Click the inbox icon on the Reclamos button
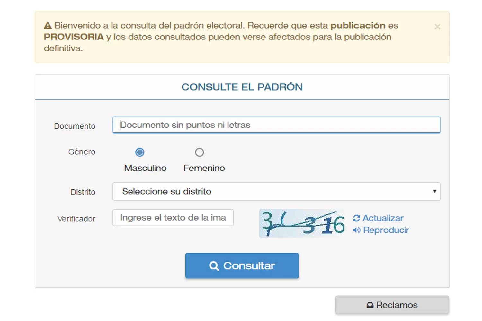Image resolution: width=482 pixels, height=321 pixels. pyautogui.click(x=370, y=305)
